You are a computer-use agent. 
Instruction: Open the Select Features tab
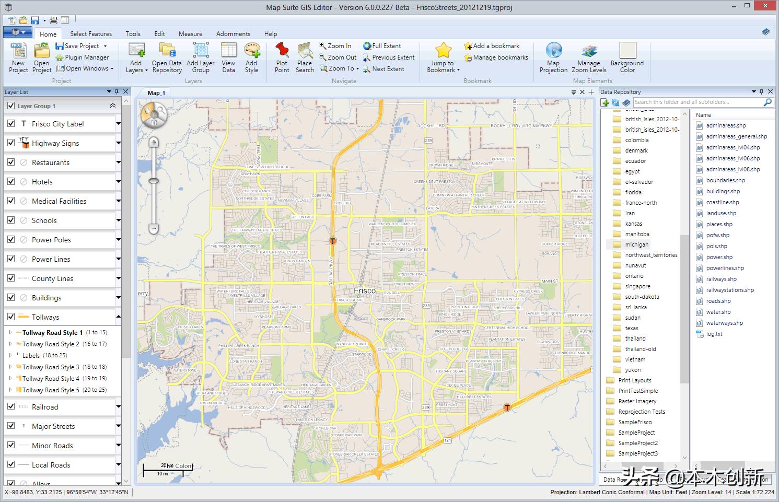click(91, 34)
